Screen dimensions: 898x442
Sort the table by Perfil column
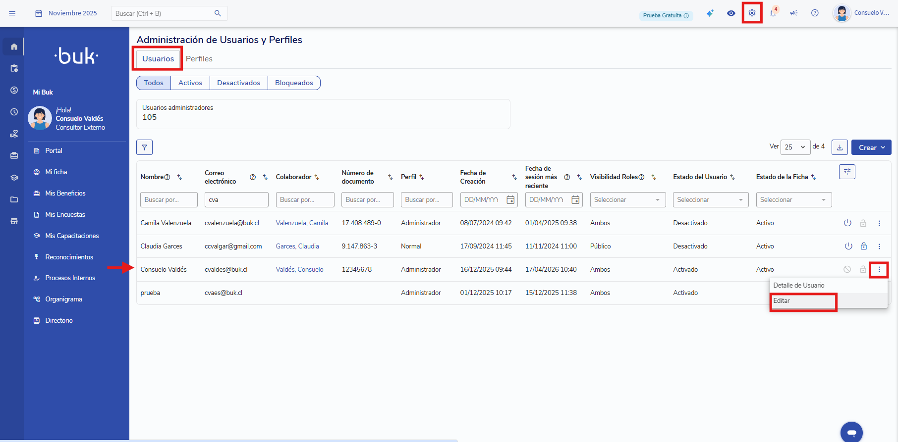pyautogui.click(x=422, y=177)
